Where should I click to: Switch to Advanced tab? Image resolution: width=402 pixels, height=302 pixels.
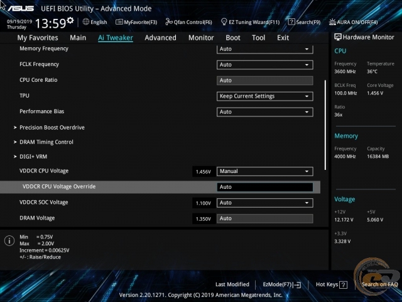(x=161, y=38)
